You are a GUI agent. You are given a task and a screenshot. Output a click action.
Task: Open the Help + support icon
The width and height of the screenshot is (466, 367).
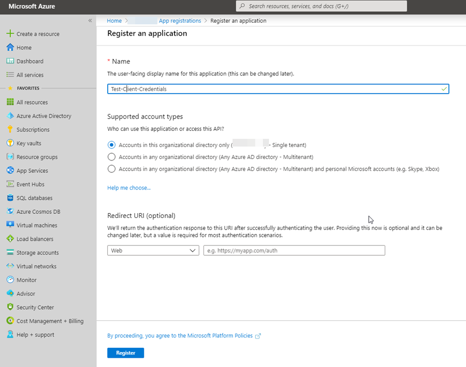click(10, 334)
